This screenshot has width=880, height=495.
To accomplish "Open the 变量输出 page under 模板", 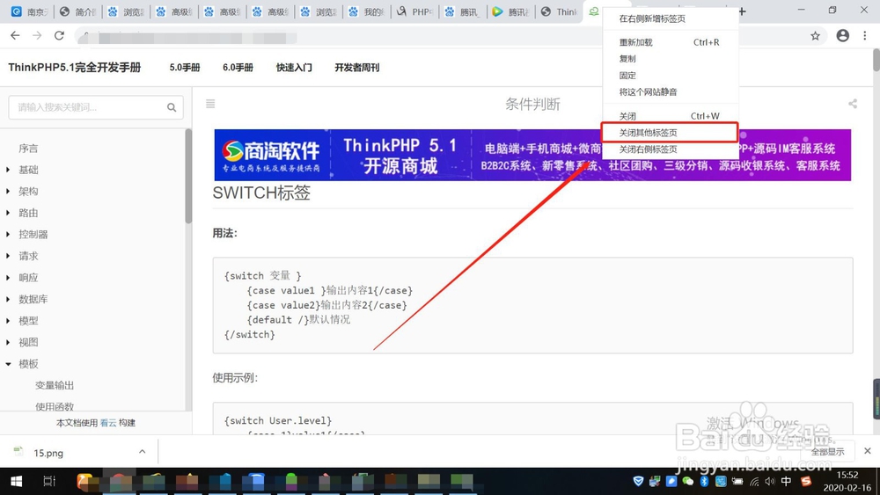I will (x=55, y=386).
